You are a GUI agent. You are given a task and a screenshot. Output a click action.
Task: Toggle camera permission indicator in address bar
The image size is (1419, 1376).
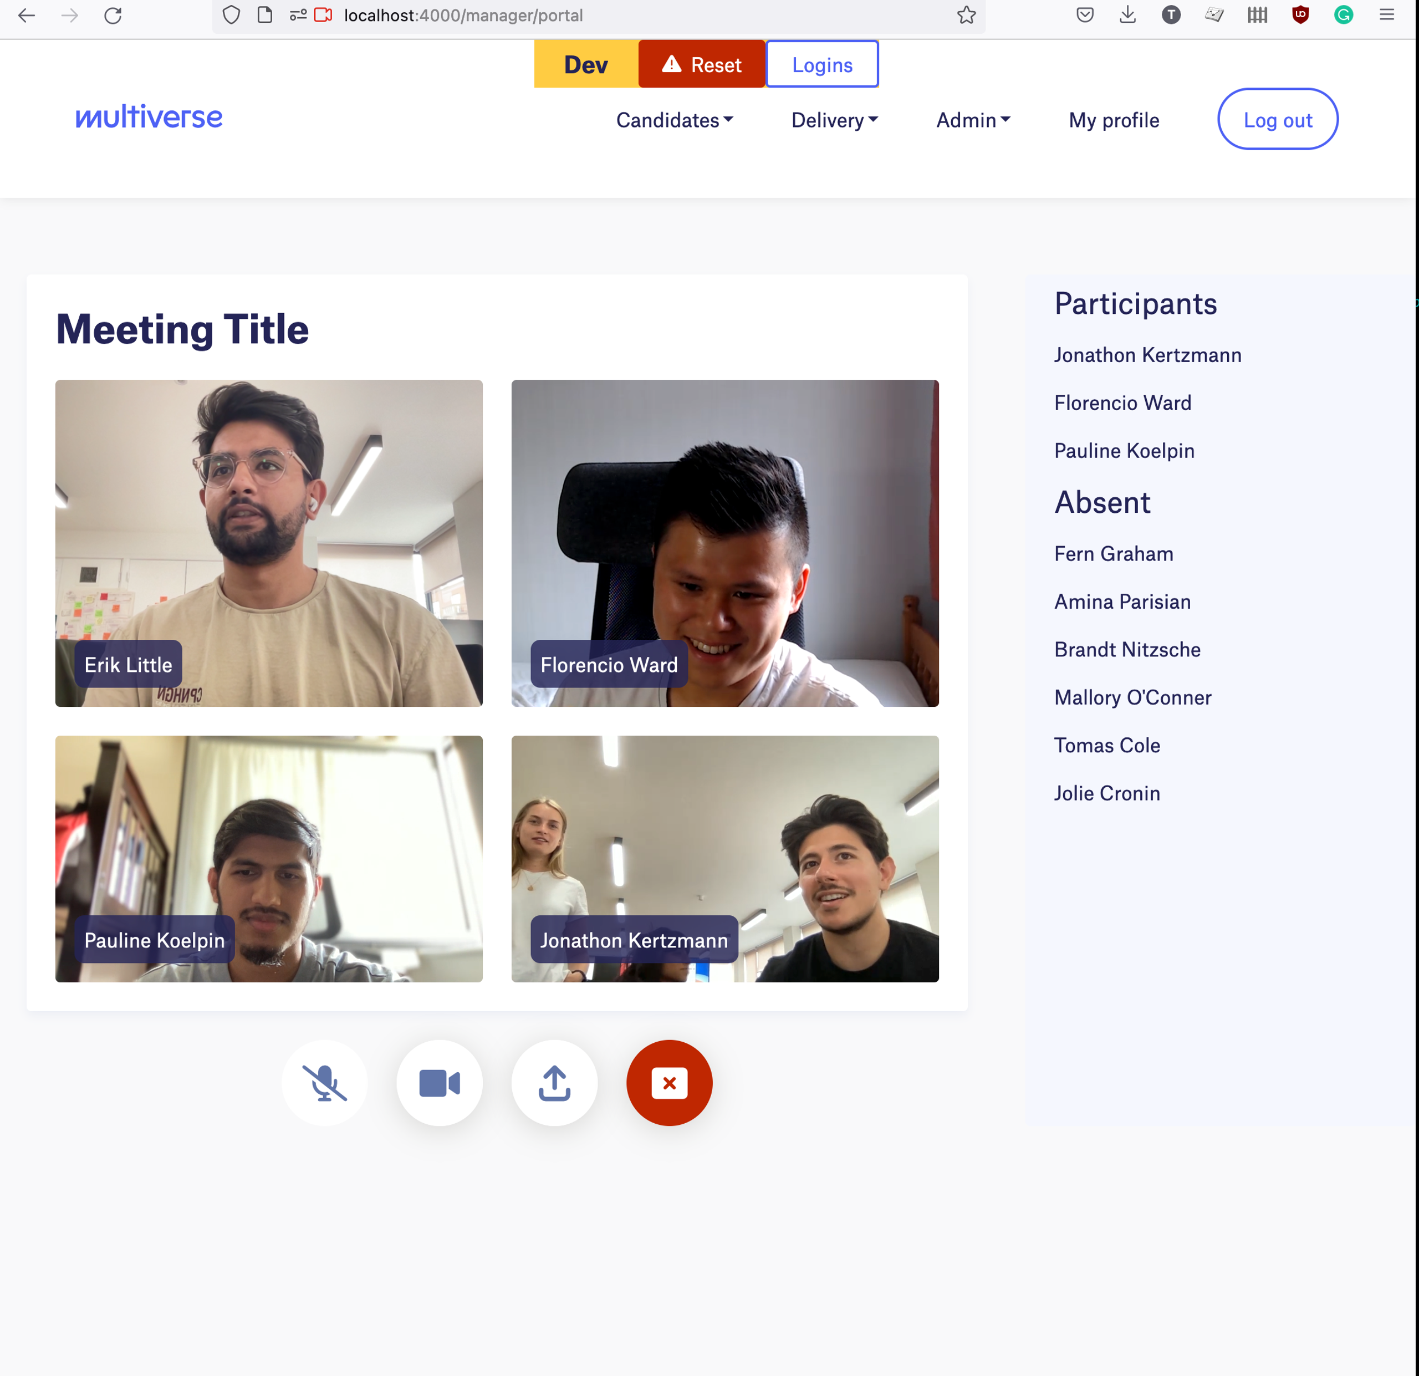click(323, 15)
